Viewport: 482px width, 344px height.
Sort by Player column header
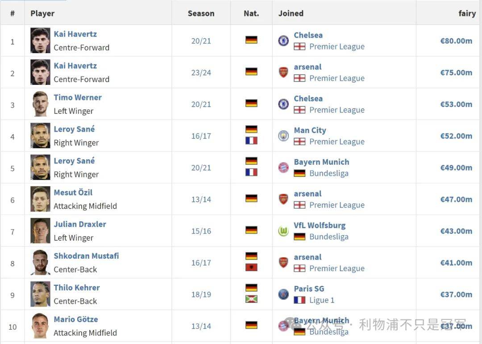pyautogui.click(x=42, y=13)
